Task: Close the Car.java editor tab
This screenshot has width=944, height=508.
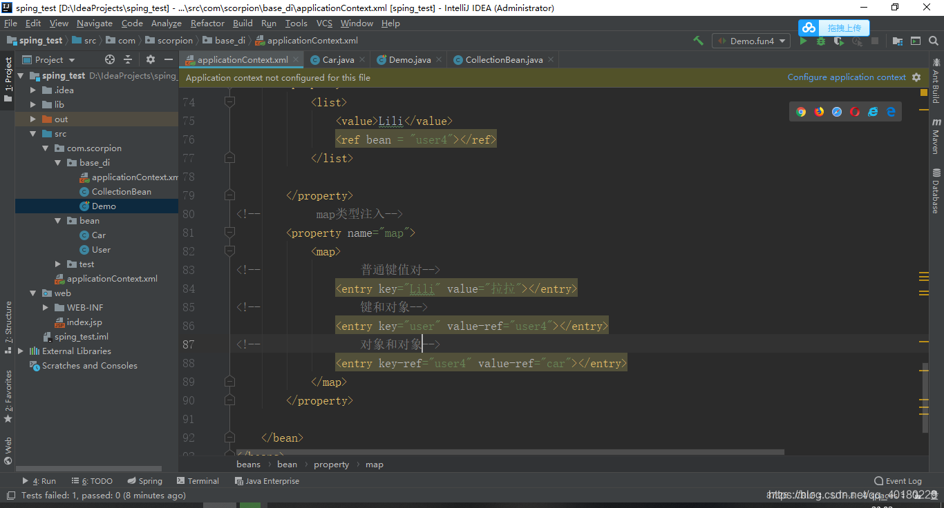Action: [362, 59]
